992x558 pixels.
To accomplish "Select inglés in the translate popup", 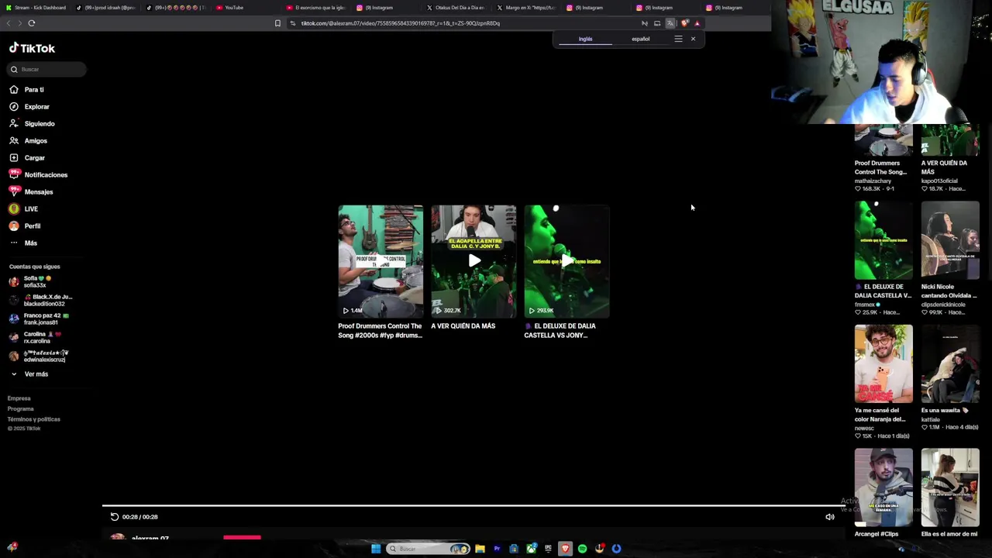I will pos(585,40).
